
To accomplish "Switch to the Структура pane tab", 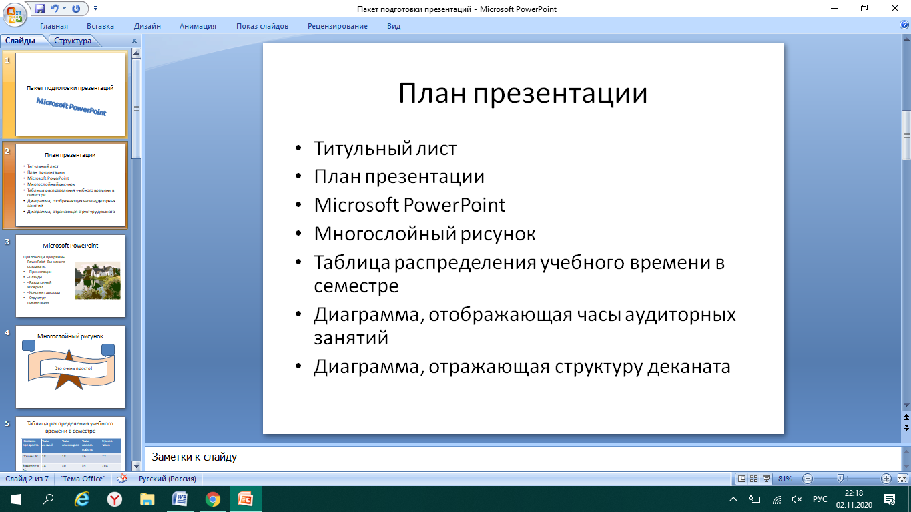I will [73, 41].
